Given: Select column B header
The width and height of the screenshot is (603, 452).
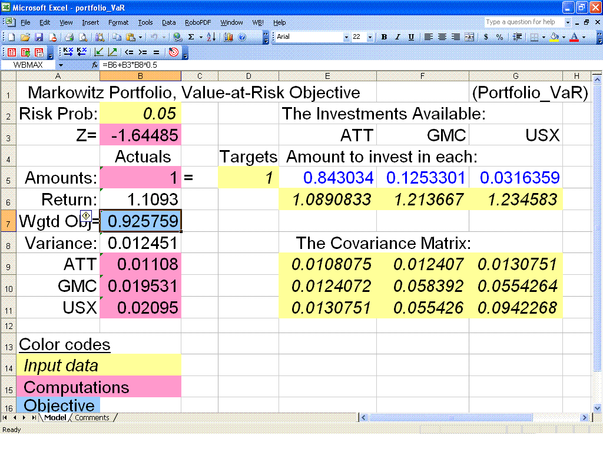Looking at the screenshot, I should tap(140, 76).
